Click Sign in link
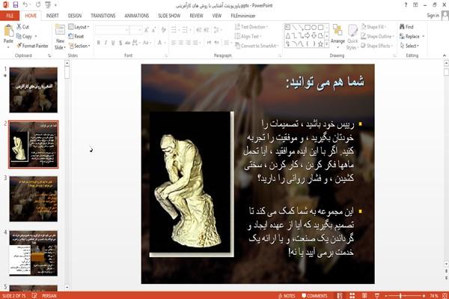Screen dimensions: 449x299 [433, 16]
